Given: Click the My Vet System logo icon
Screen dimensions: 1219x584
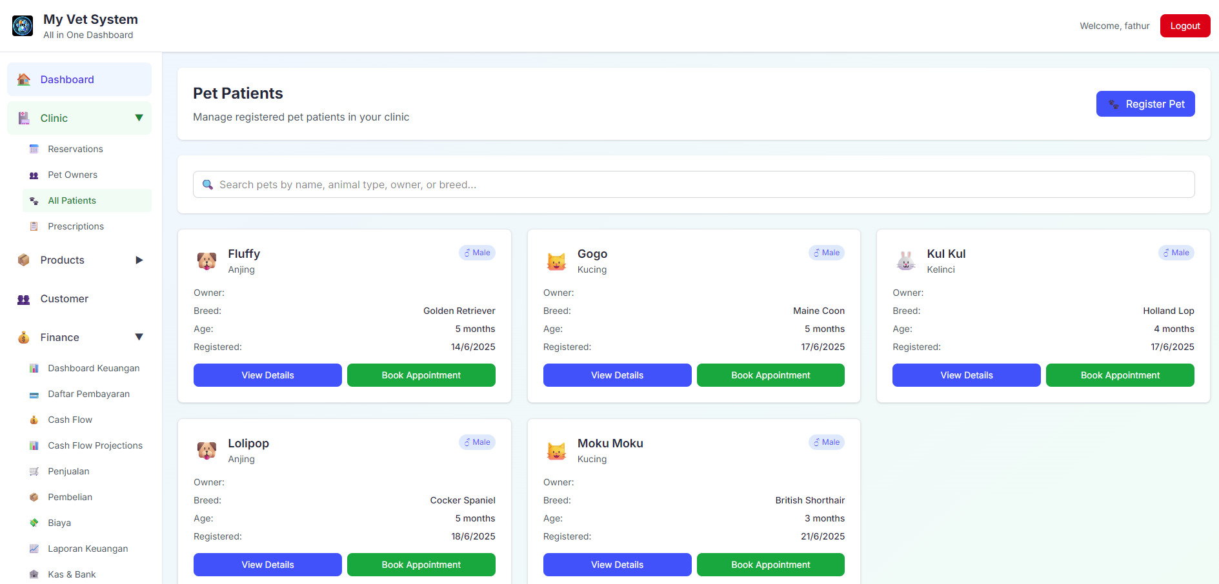Looking at the screenshot, I should tap(23, 26).
